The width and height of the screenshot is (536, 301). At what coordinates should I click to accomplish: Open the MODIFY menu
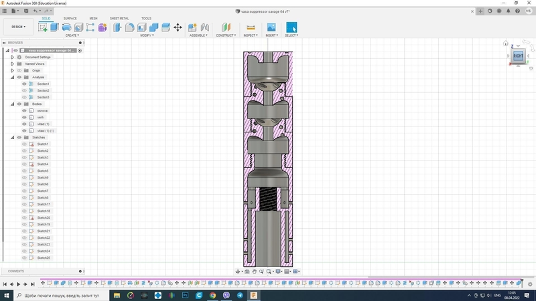[146, 35]
